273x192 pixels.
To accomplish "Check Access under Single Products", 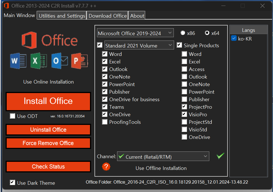I will pos(184,69).
